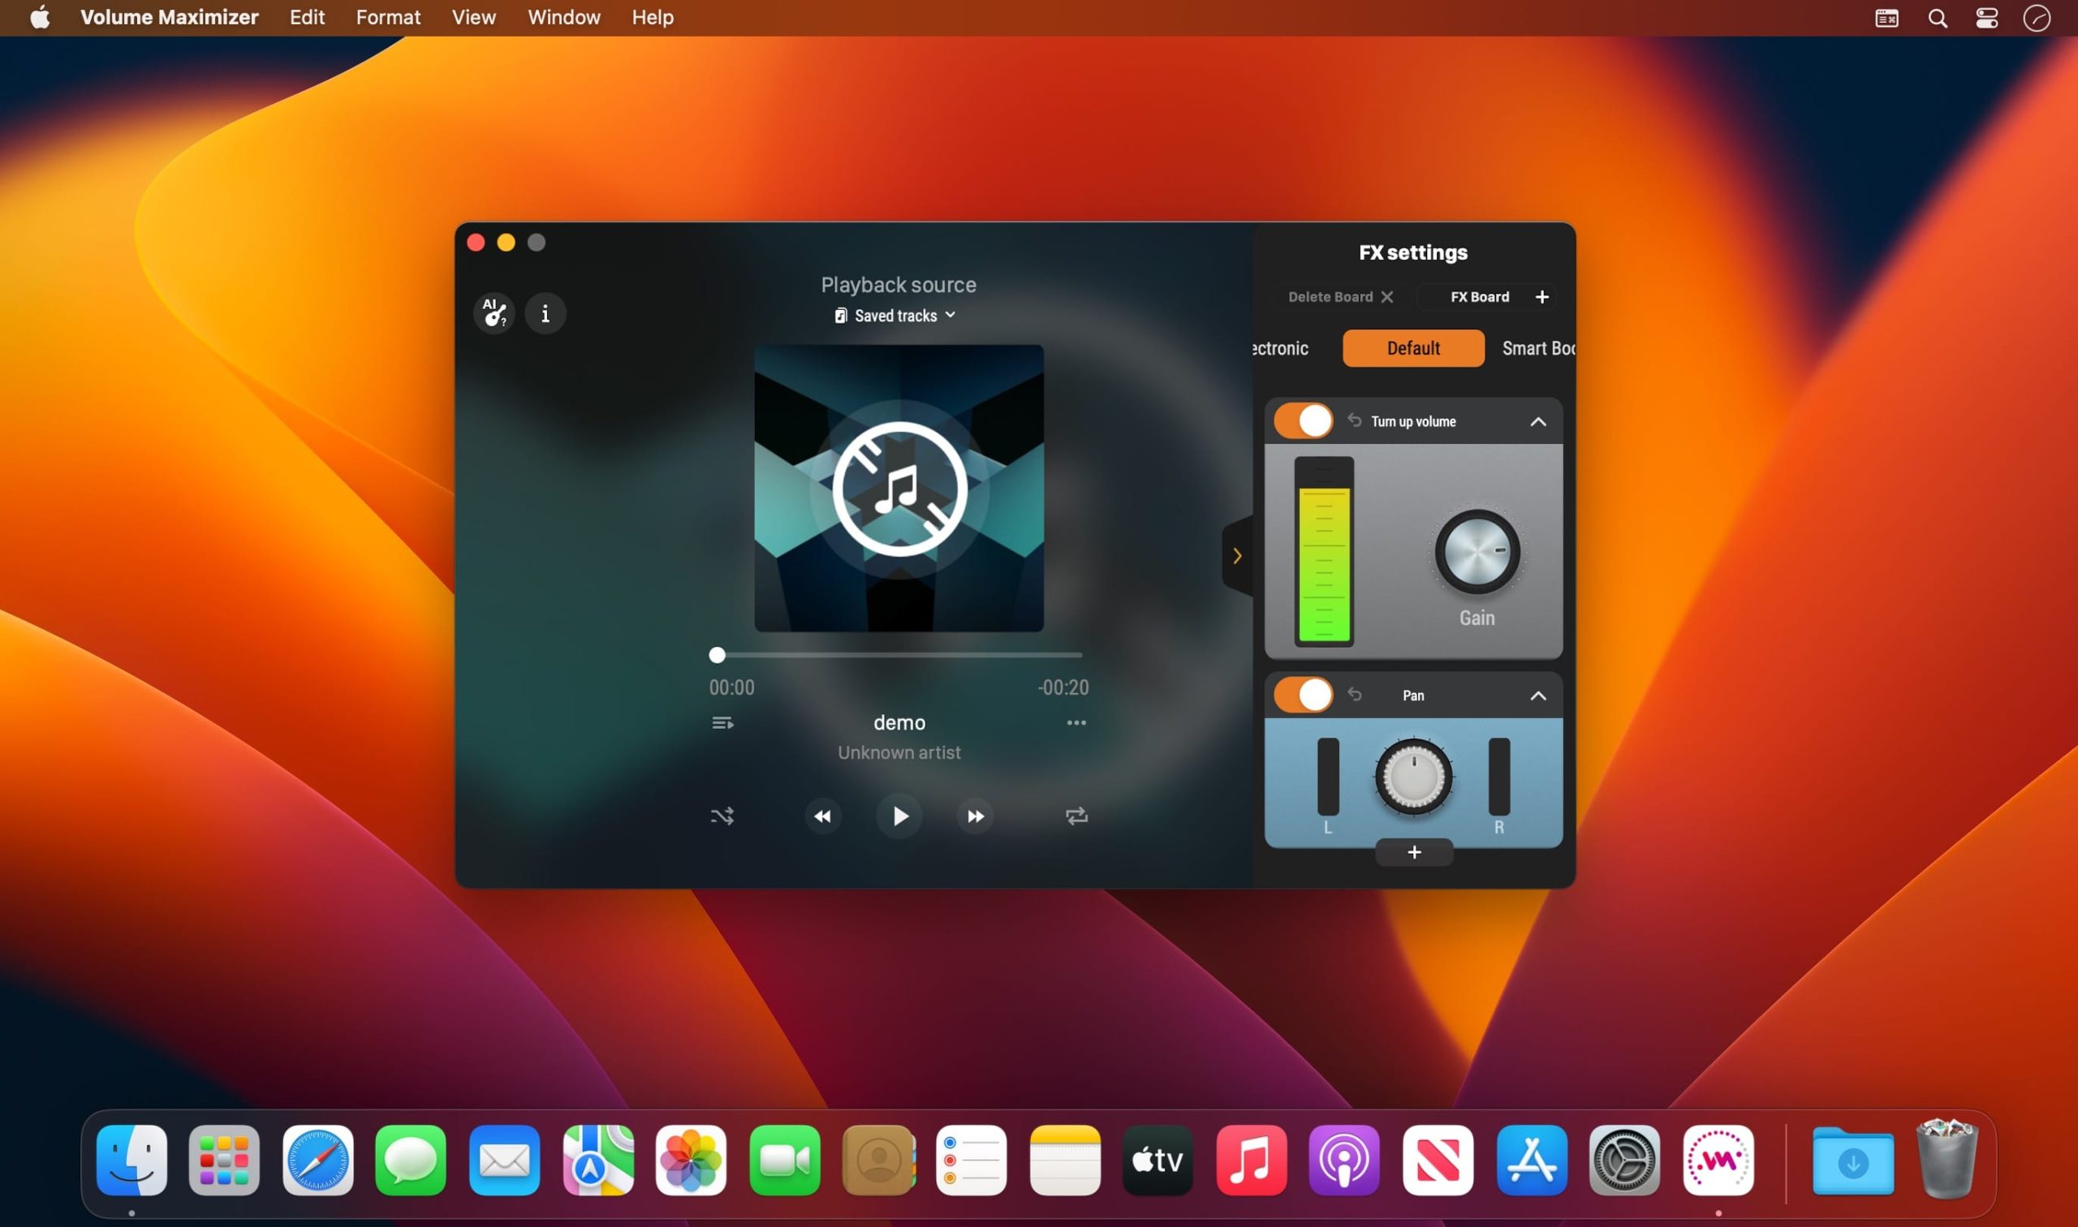The width and height of the screenshot is (2078, 1227).
Task: Select the Default preset in FX settings
Action: pyautogui.click(x=1412, y=348)
